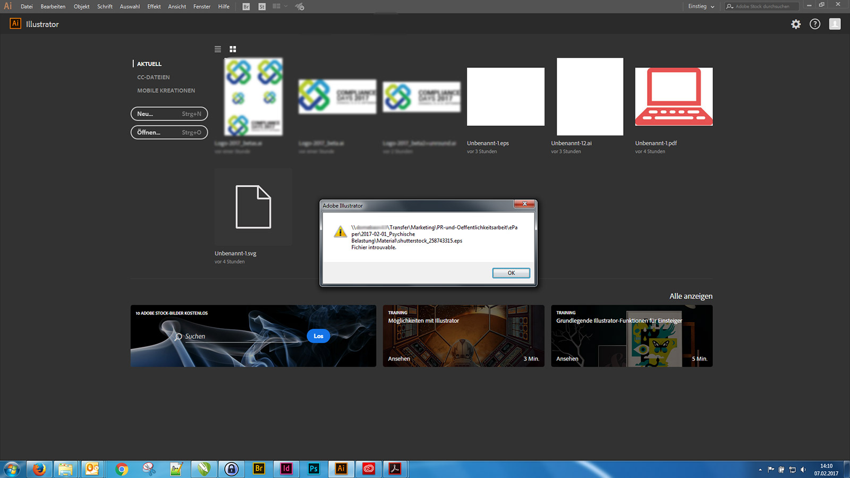Screen dimensions: 850x478
Task: Expand the arrange documents dropdown arrow
Action: [286, 6]
